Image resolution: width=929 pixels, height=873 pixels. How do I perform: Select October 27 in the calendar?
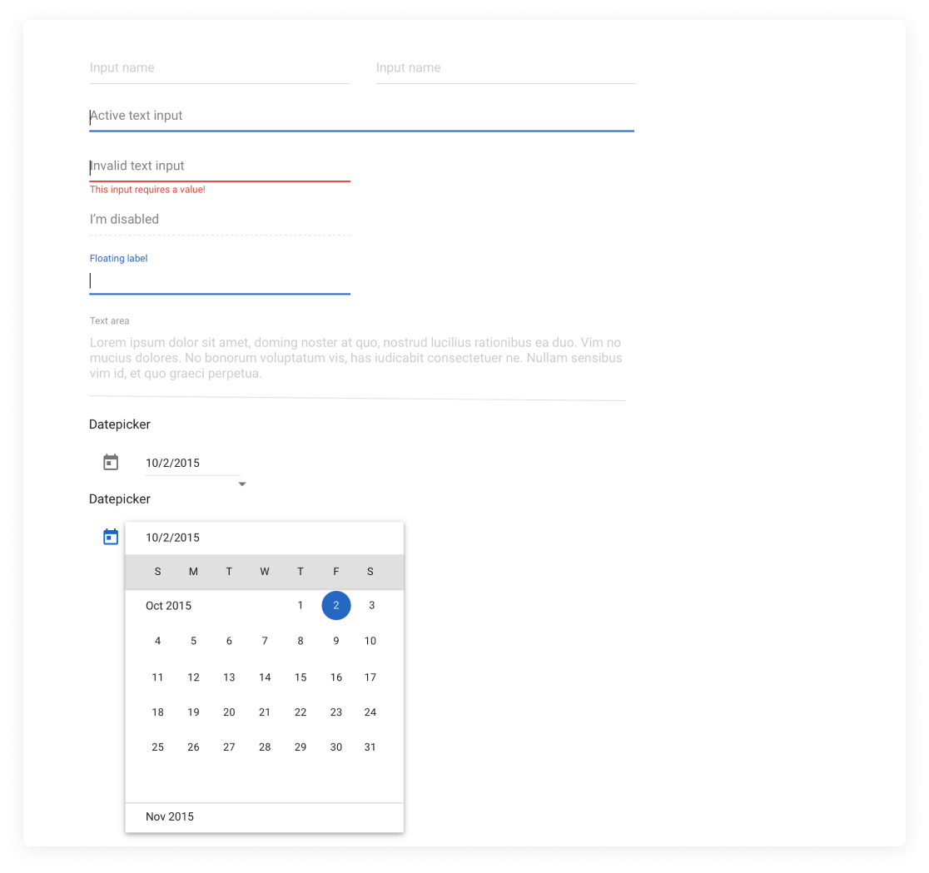point(229,747)
